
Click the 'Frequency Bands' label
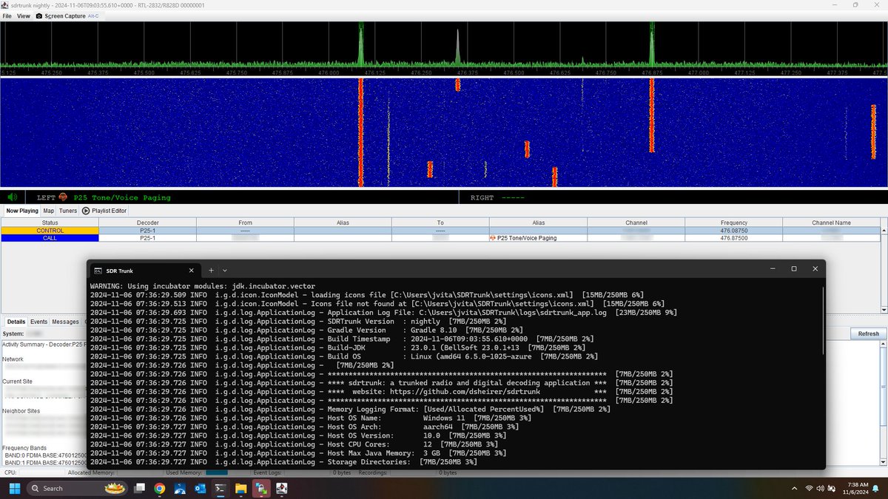24,448
